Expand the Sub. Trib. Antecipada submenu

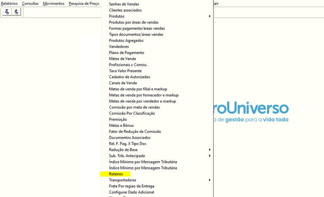point(209,156)
